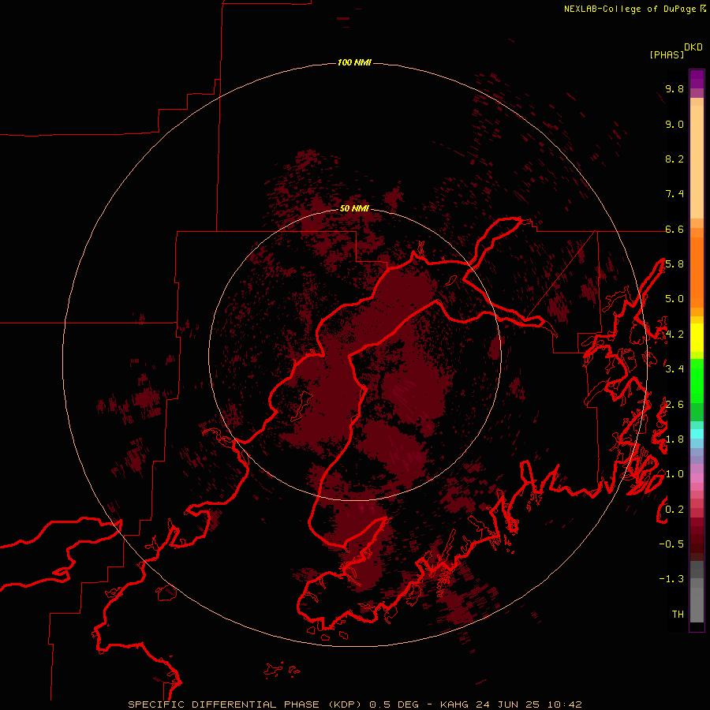
Task: Click the -1.3 value on the color scale
Action: tap(671, 579)
